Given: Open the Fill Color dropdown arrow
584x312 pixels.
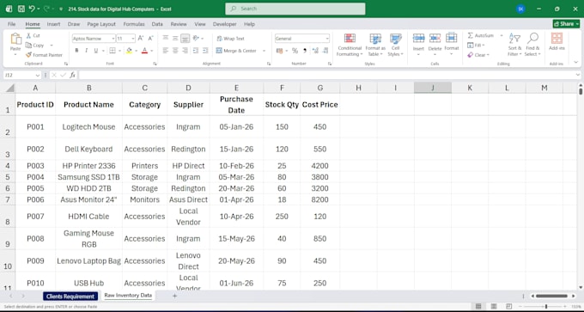Looking at the screenshot, I should [x=136, y=51].
